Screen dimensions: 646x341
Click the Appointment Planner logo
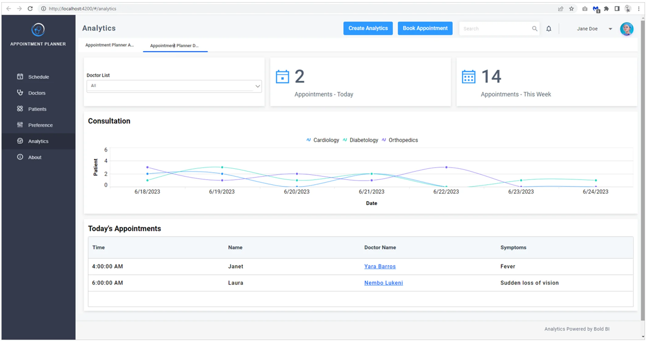click(38, 30)
